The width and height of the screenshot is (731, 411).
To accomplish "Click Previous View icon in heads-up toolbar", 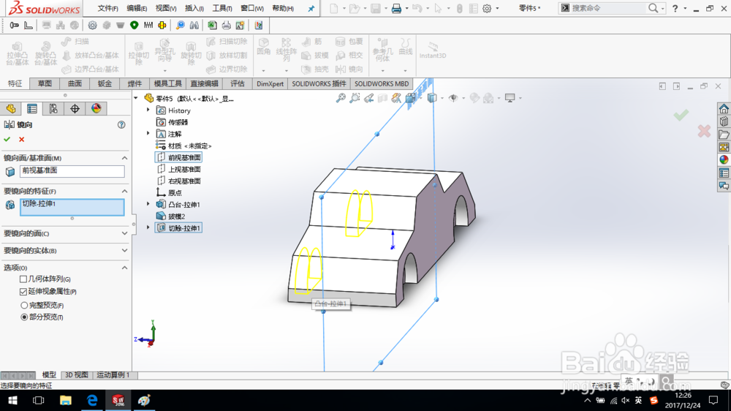I will click(x=368, y=98).
